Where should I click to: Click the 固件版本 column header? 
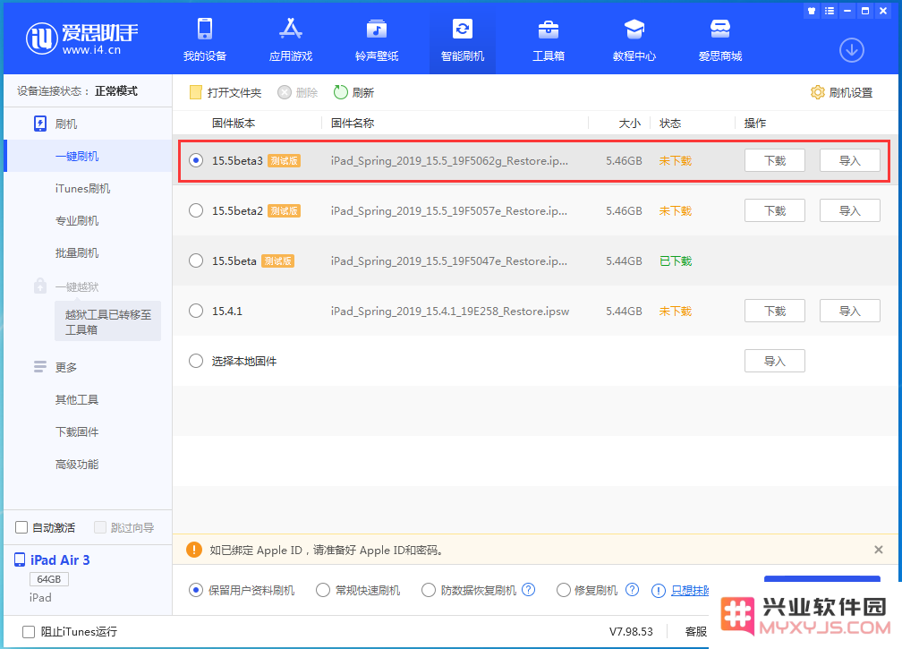234,124
